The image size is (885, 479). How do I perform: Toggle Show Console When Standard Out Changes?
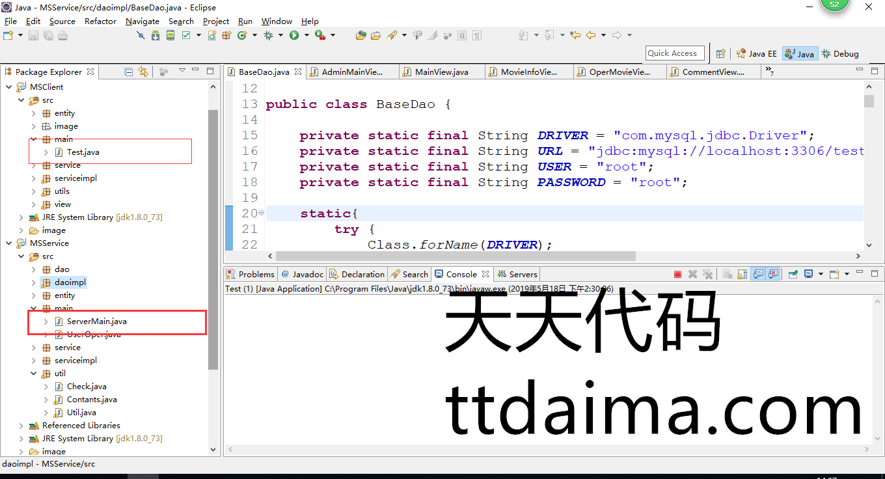(758, 274)
